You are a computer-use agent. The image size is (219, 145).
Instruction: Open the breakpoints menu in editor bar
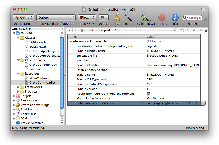click(182, 30)
